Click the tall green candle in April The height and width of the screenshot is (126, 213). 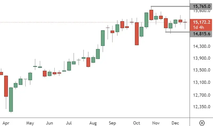point(11,99)
